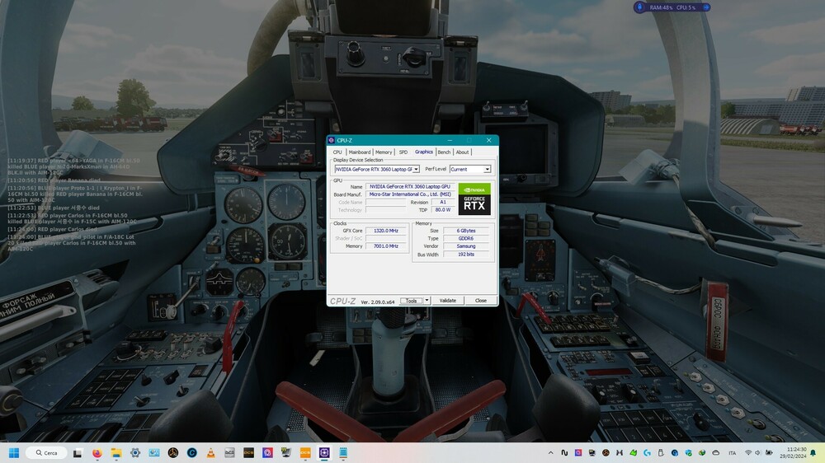The image size is (825, 463).
Task: Click the ITA language indicator
Action: click(733, 452)
